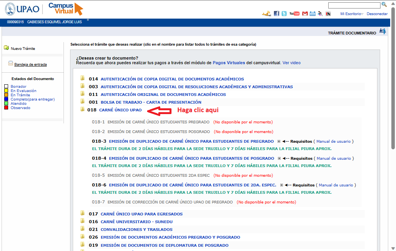396x251 pixels.
Task: Click folder icon beside category 001
Action: point(82,101)
